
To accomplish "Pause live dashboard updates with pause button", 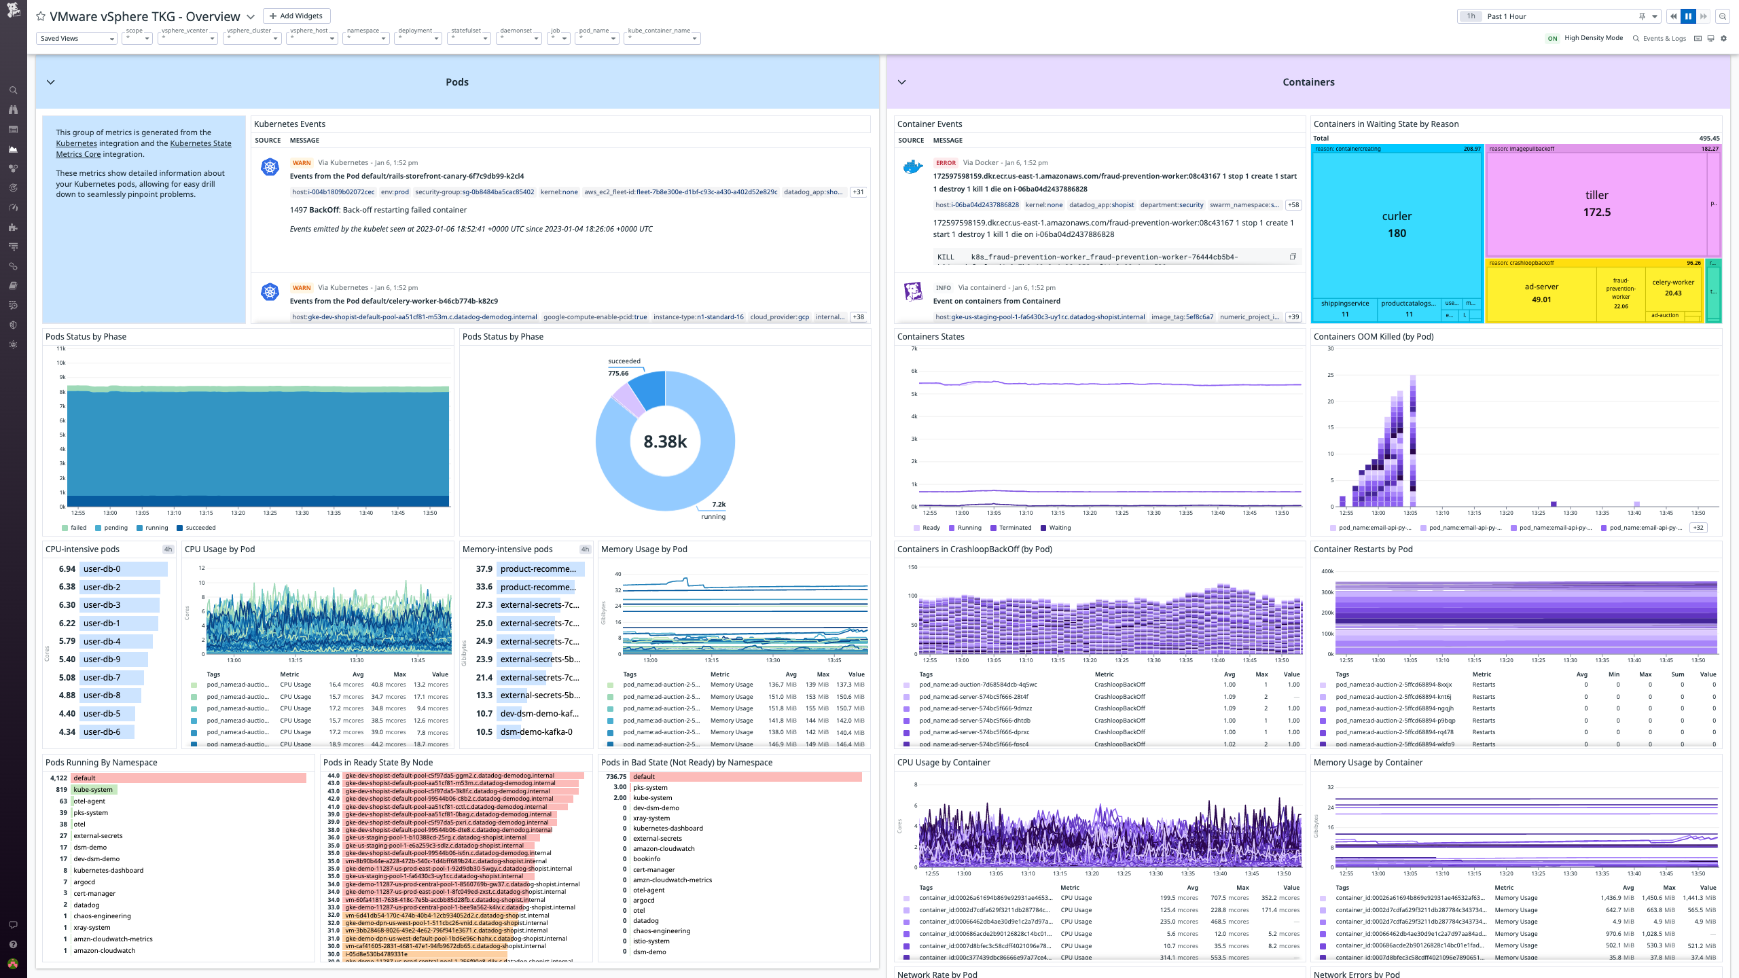I will (x=1687, y=16).
